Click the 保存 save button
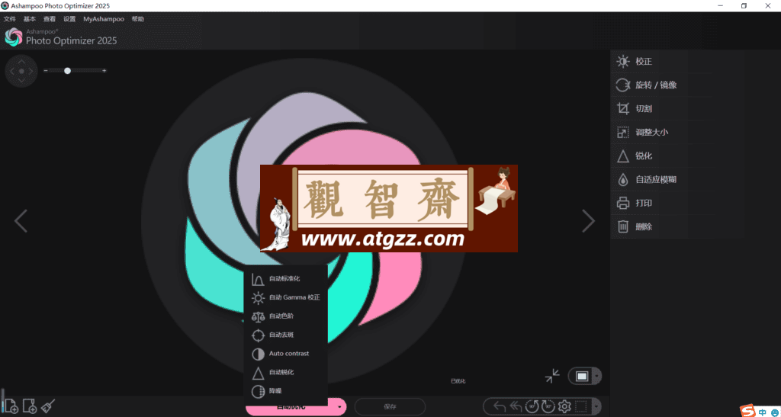This screenshot has height=417, width=781. (x=390, y=406)
